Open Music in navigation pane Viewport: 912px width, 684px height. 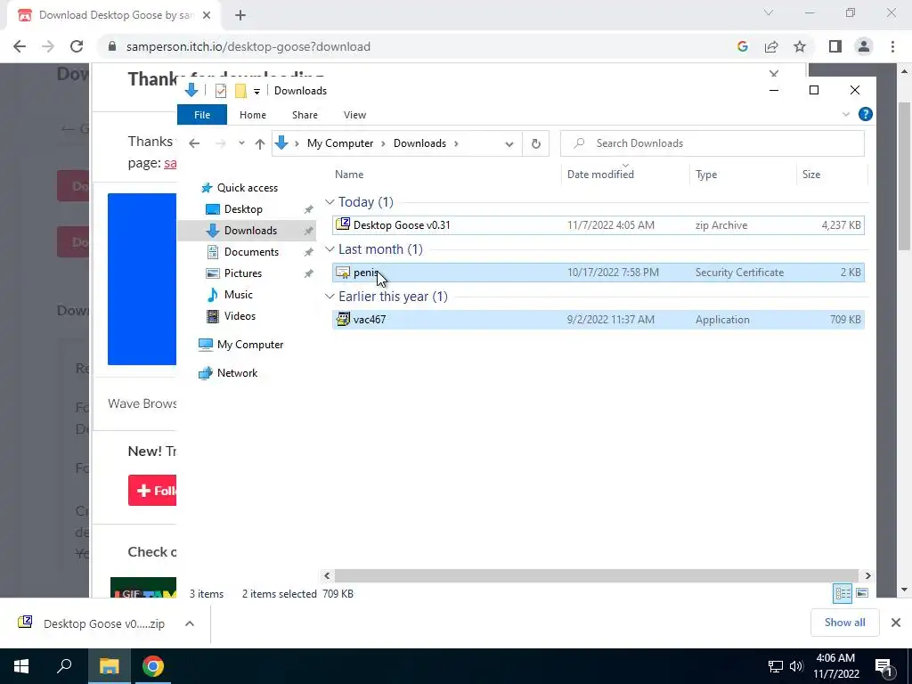click(238, 294)
